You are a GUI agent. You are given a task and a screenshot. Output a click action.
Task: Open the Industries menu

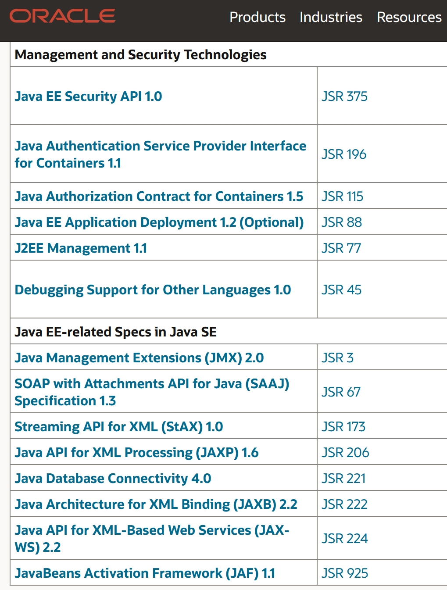331,17
